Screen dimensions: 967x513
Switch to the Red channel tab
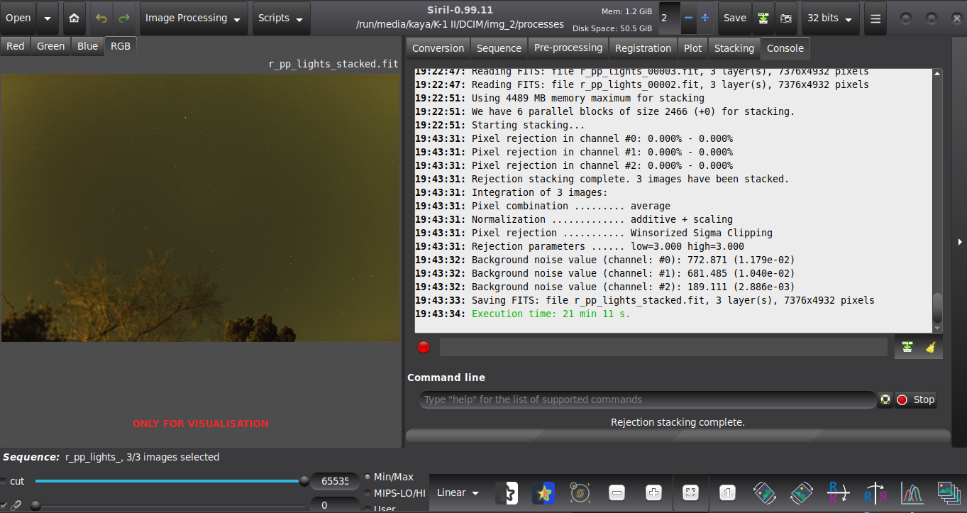16,46
